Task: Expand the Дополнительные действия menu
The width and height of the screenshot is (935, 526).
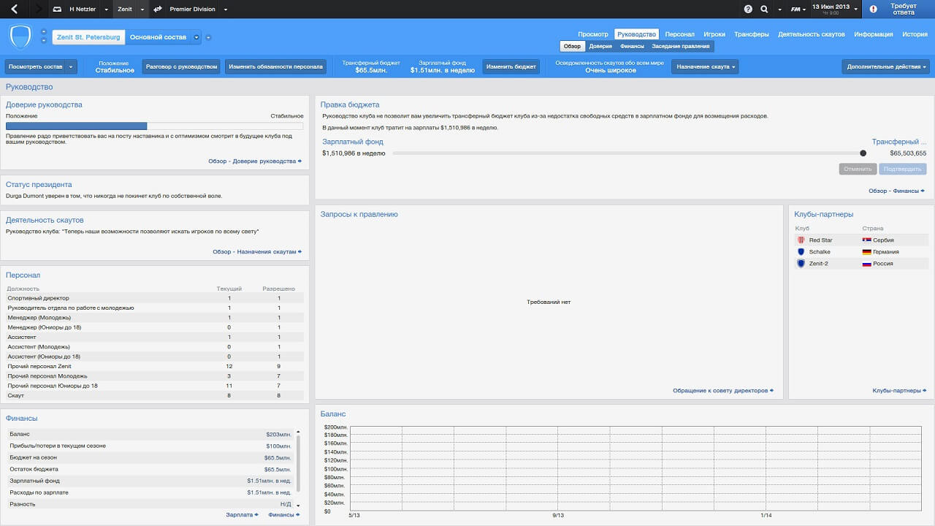Action: 887,66
